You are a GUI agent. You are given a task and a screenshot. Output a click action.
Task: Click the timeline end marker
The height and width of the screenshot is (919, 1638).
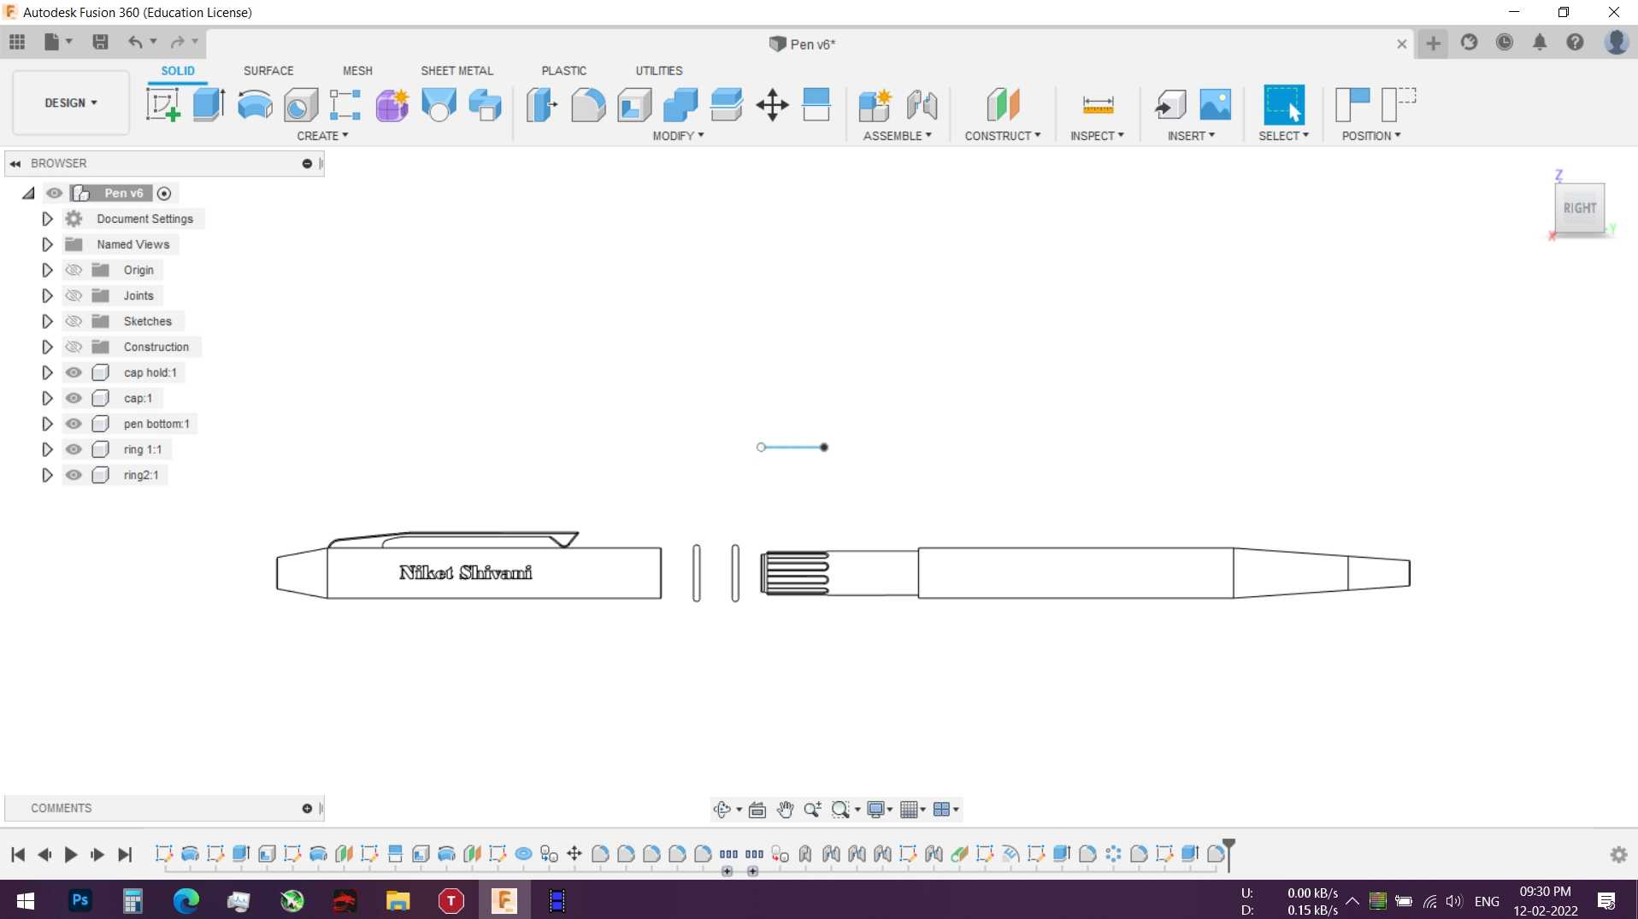click(x=1228, y=854)
